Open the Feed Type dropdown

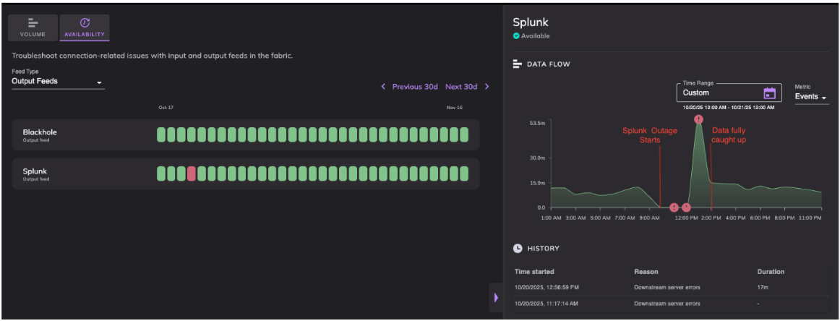coord(58,82)
